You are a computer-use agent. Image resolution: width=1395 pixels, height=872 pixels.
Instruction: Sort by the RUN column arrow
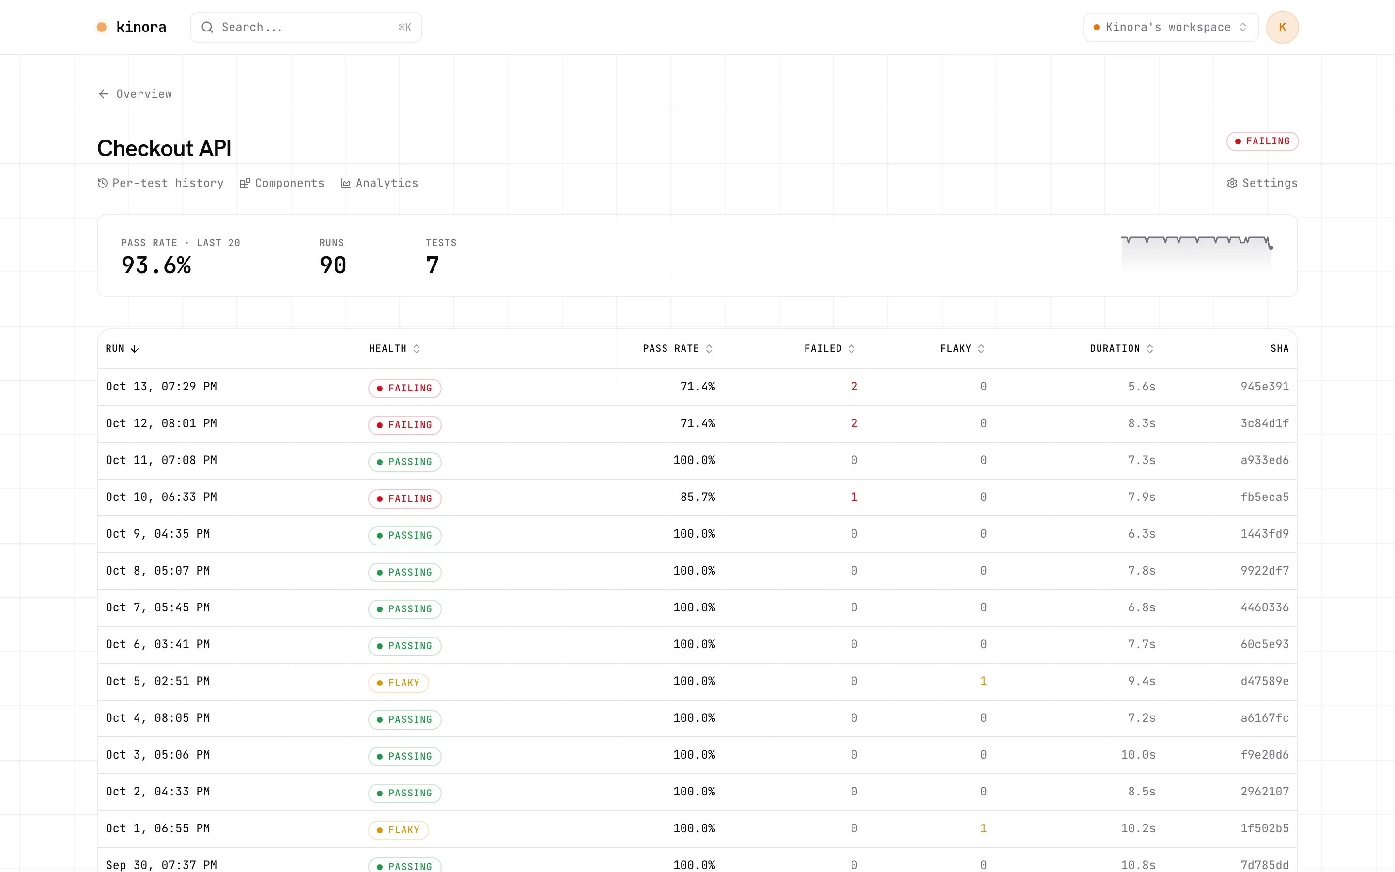pos(135,349)
